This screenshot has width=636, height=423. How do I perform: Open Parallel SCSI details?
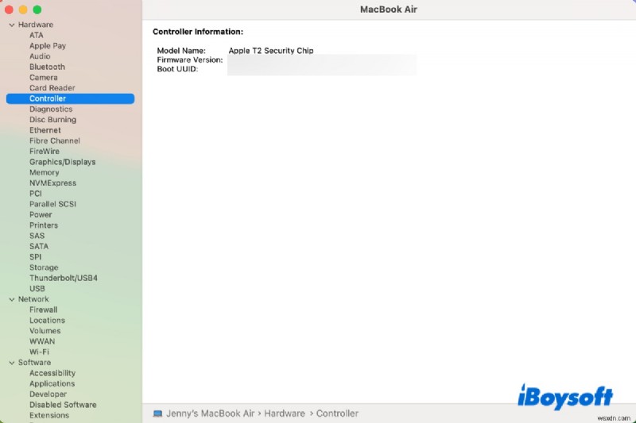pyautogui.click(x=52, y=204)
